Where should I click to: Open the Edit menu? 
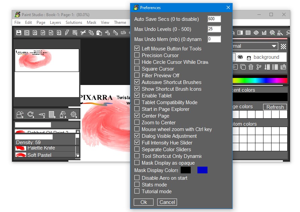[x=28, y=23]
